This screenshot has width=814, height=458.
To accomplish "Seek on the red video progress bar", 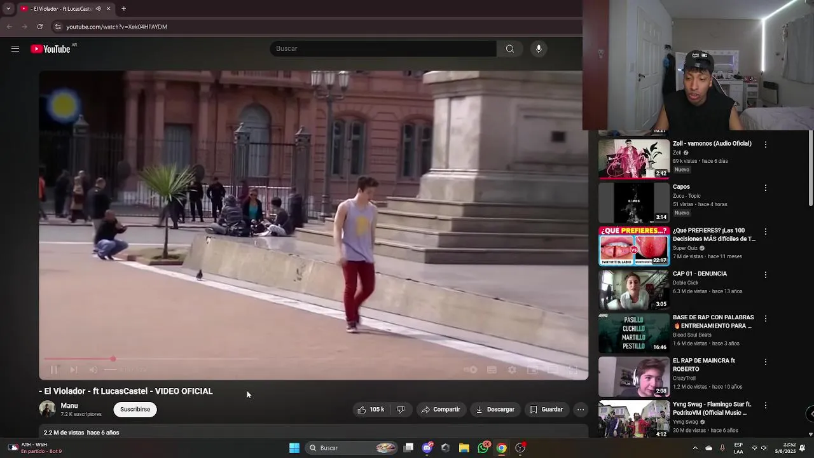I will 313,359.
